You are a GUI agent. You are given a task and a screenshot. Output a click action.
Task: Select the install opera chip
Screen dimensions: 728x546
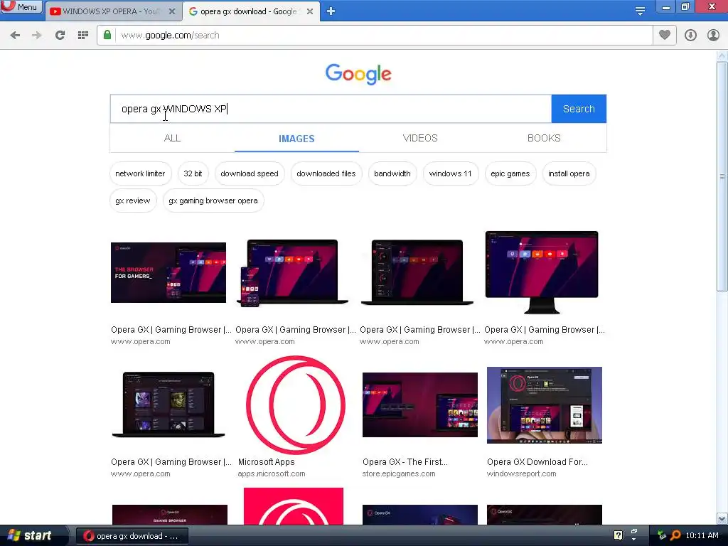coord(569,173)
